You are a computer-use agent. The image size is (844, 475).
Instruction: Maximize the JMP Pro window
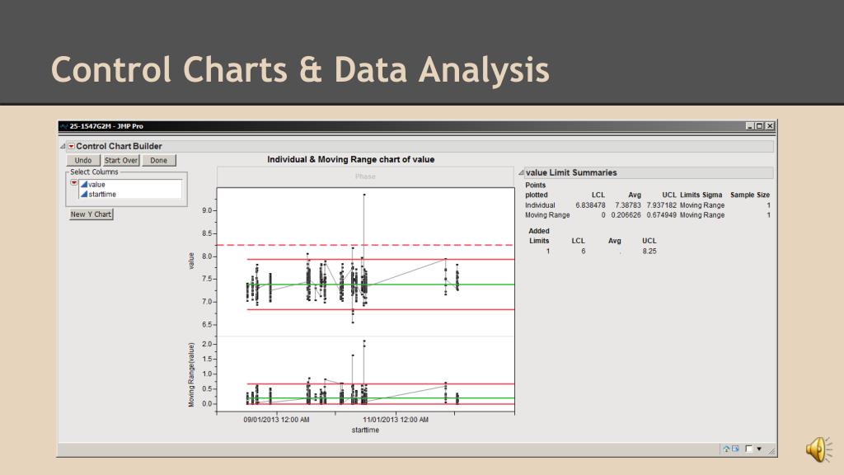point(759,126)
